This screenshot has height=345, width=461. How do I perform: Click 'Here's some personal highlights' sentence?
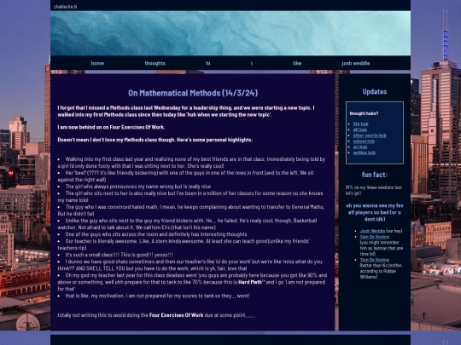[214, 140]
